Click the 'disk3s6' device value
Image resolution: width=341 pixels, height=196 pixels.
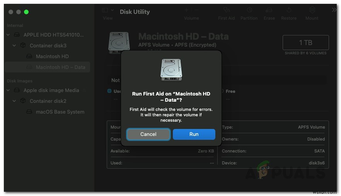[x=317, y=163]
